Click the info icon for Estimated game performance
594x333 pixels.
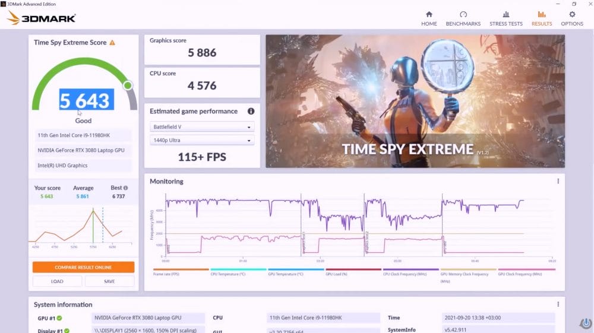251,111
